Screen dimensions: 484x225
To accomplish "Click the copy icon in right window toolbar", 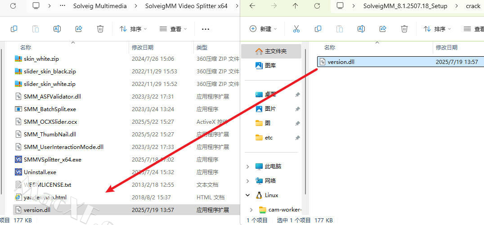I will click(318, 29).
